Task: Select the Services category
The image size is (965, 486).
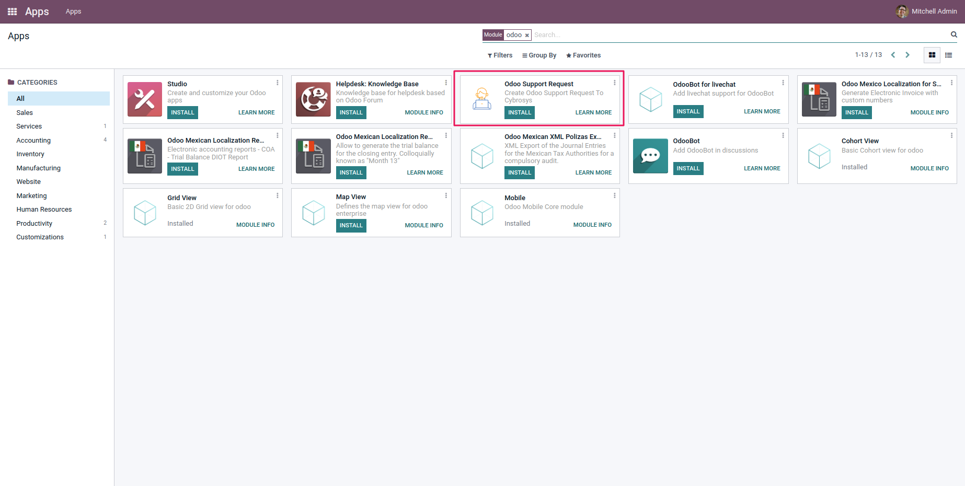Action: [x=59, y=126]
